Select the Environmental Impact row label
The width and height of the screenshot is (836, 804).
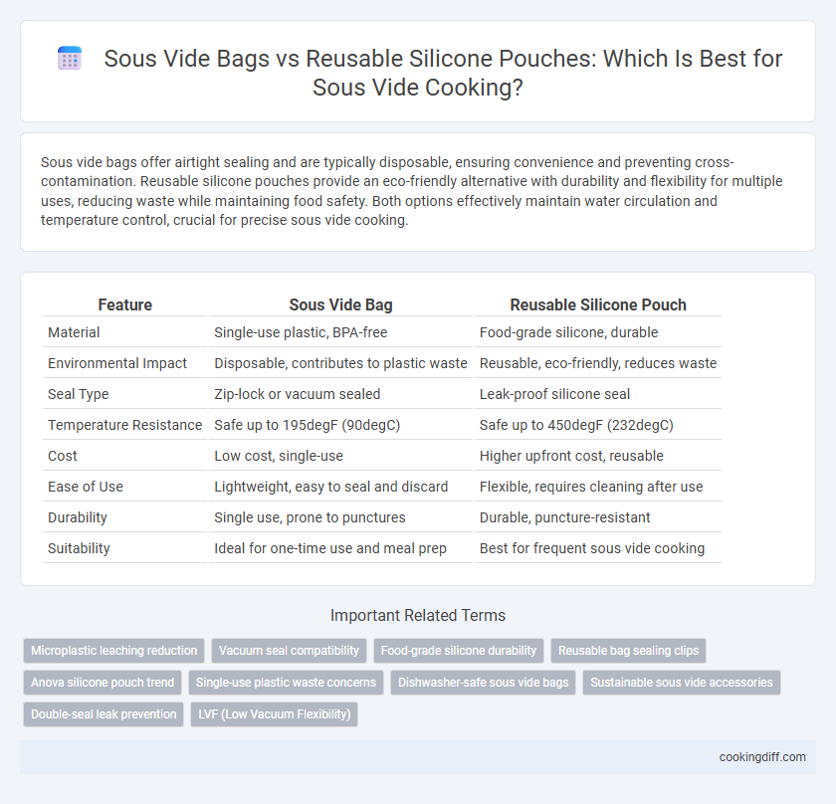pyautogui.click(x=117, y=363)
